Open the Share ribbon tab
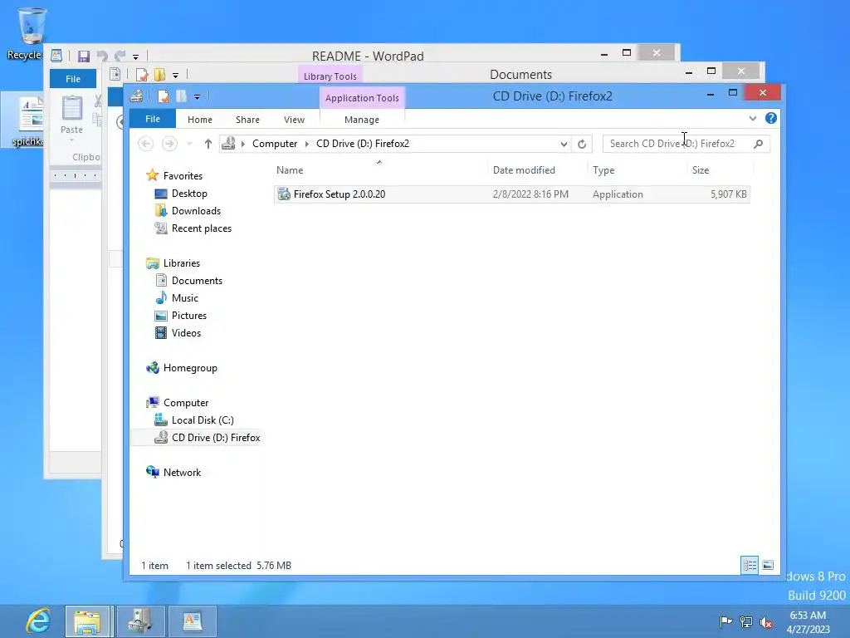The width and height of the screenshot is (850, 638). [x=247, y=120]
